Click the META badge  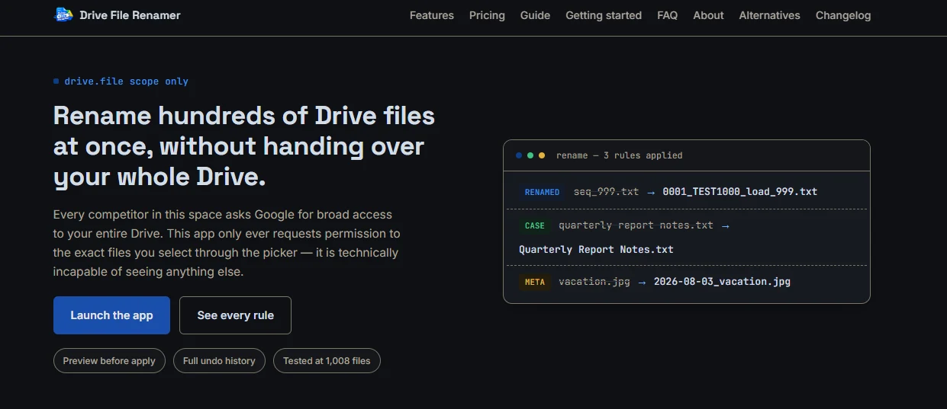click(535, 282)
